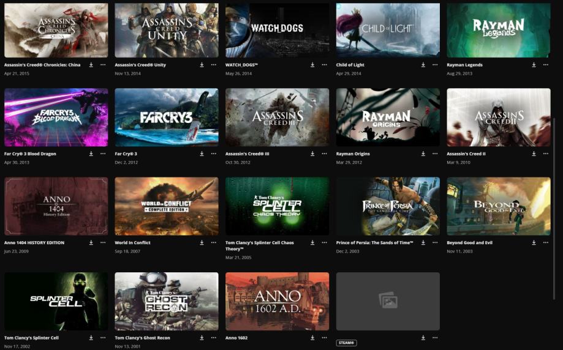This screenshot has width=563, height=350.
Task: Download Child of Light
Action: pos(423,64)
